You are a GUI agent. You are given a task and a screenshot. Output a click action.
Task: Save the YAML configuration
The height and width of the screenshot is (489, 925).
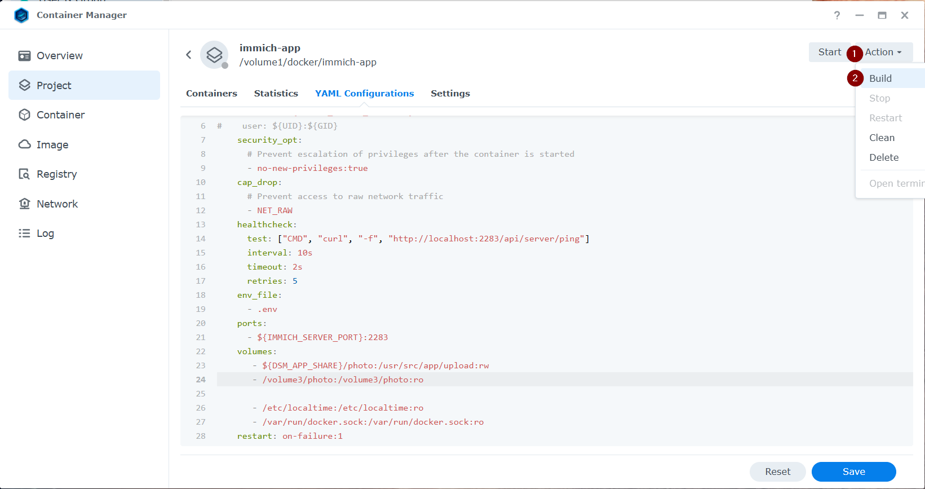(854, 472)
